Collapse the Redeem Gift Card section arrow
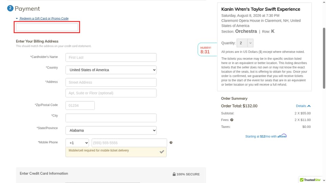The height and width of the screenshot is (183, 326). [17, 18]
